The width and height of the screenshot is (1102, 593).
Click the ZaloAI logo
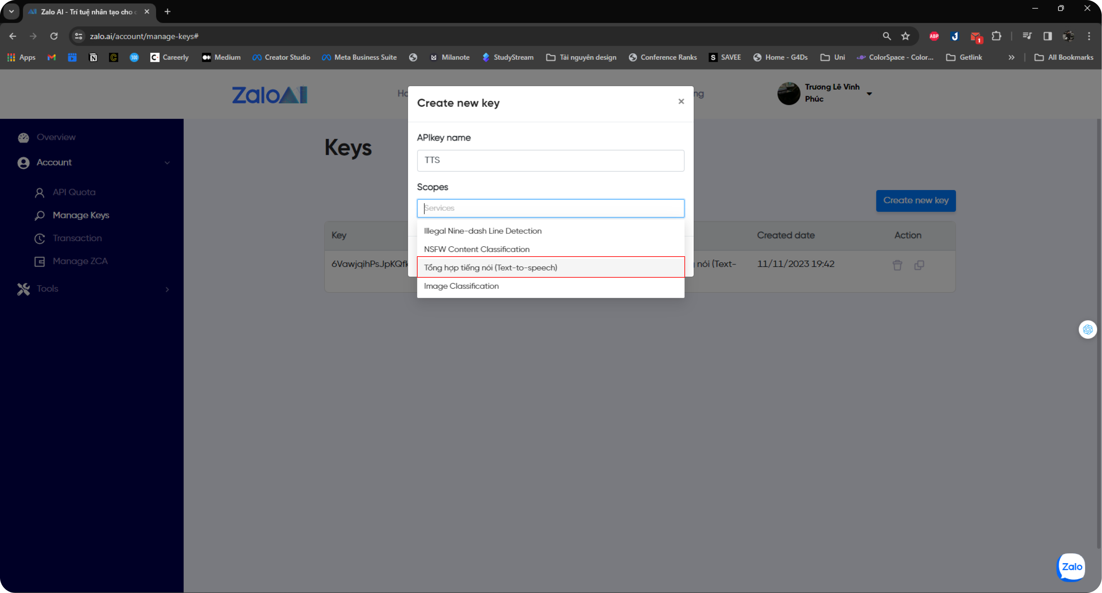point(269,95)
